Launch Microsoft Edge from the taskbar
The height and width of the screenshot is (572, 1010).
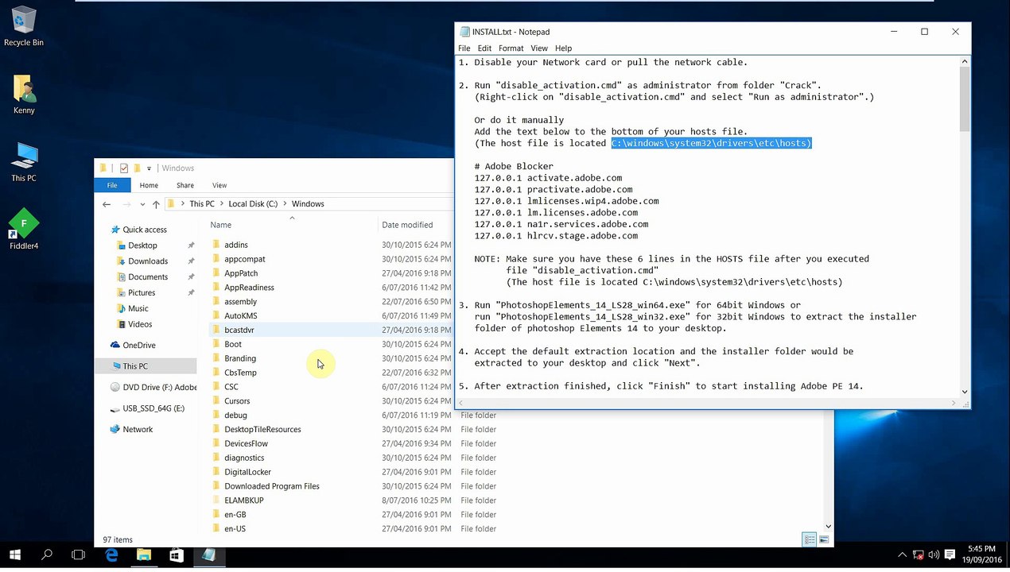coord(111,555)
